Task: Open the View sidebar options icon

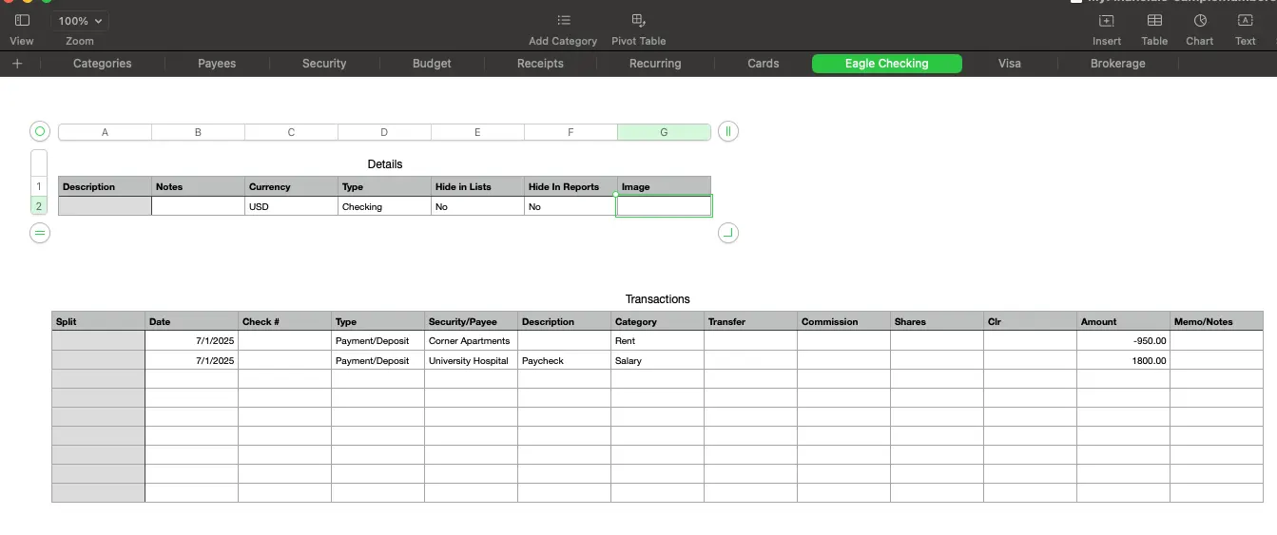Action: coord(22,20)
